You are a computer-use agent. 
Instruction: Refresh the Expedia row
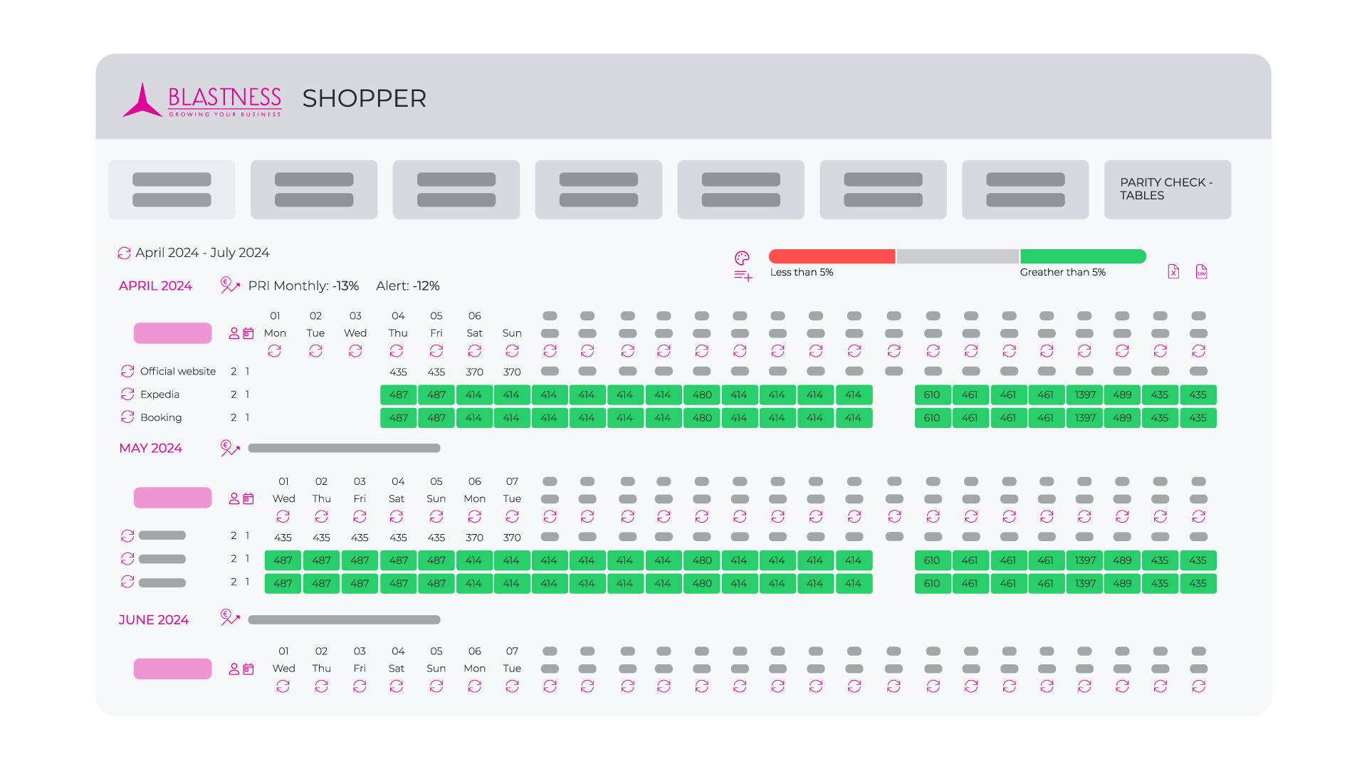pyautogui.click(x=127, y=394)
